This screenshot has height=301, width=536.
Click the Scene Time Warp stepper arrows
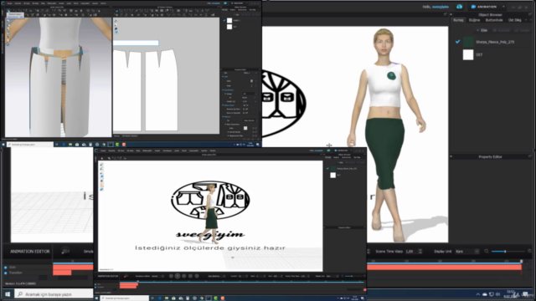pos(420,252)
